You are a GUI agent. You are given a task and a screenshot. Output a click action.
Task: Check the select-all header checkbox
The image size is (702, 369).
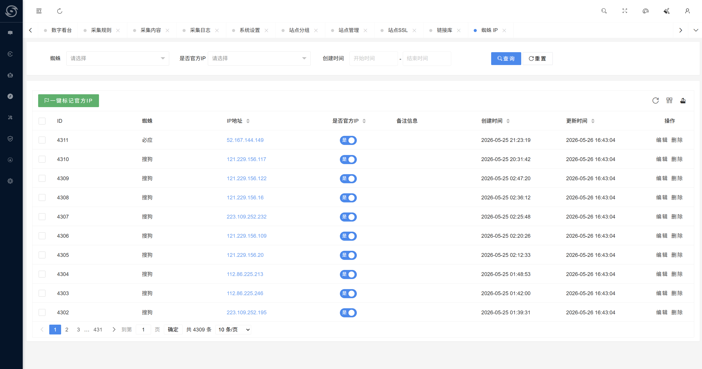tap(42, 121)
